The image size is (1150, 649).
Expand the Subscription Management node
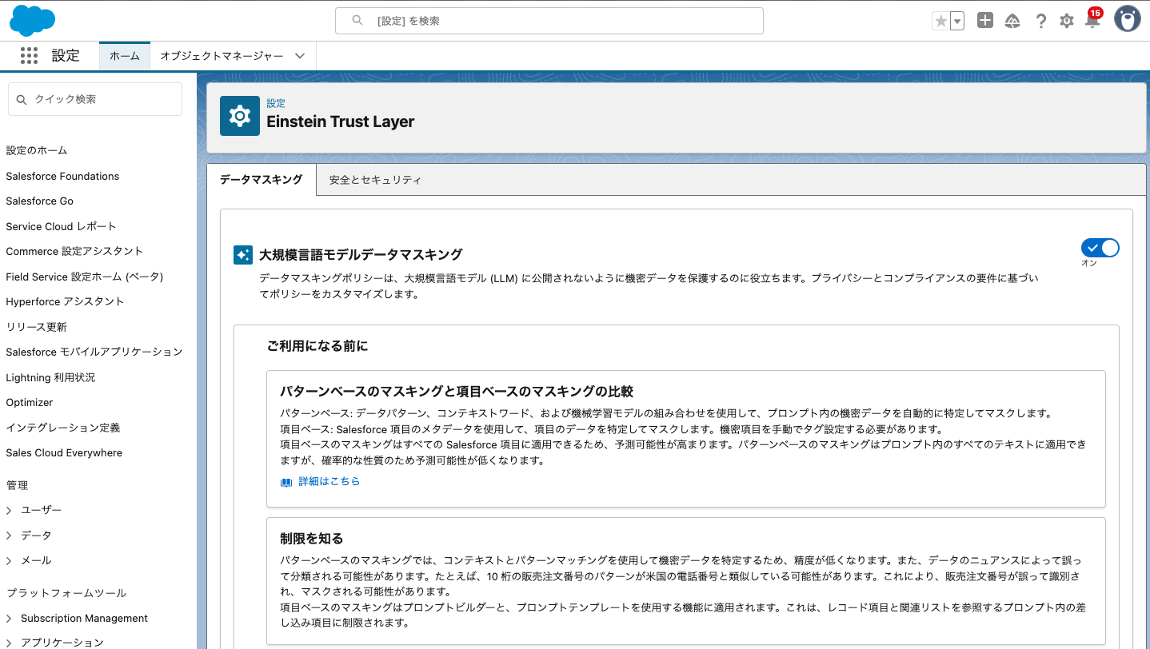click(9, 619)
